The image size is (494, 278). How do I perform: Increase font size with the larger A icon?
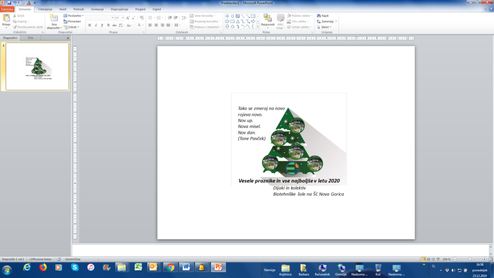pyautogui.click(x=127, y=18)
